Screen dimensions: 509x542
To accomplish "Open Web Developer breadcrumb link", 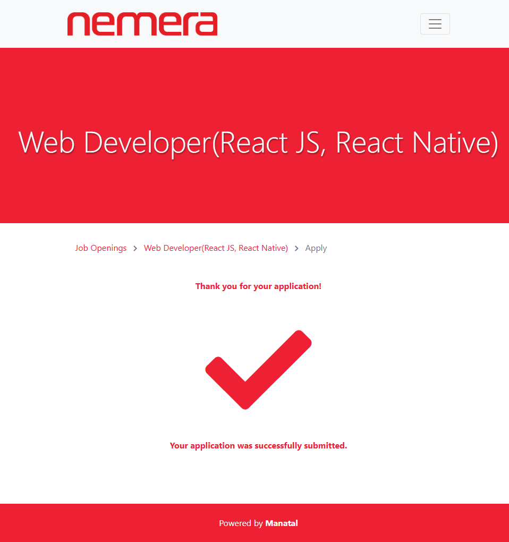I will 216,248.
